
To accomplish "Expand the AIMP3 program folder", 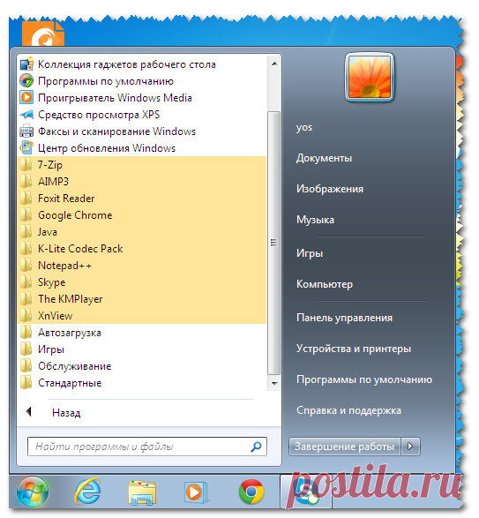I will 141,182.
